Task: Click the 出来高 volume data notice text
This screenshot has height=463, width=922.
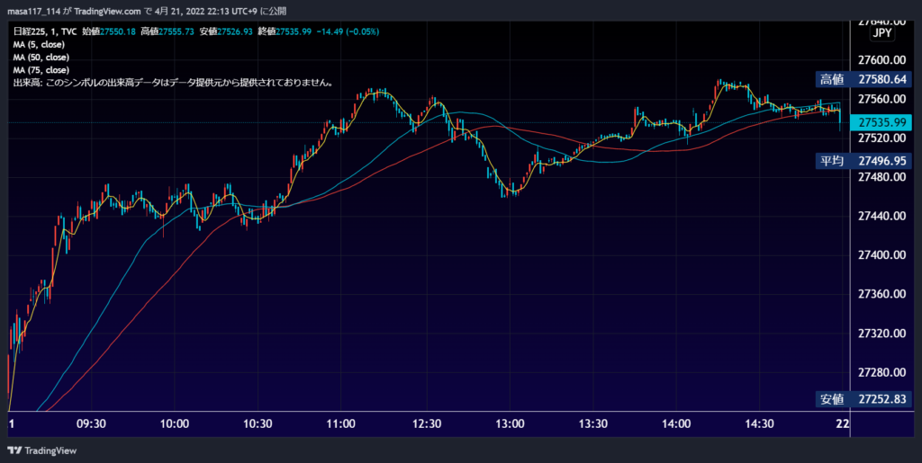Action: click(x=174, y=83)
